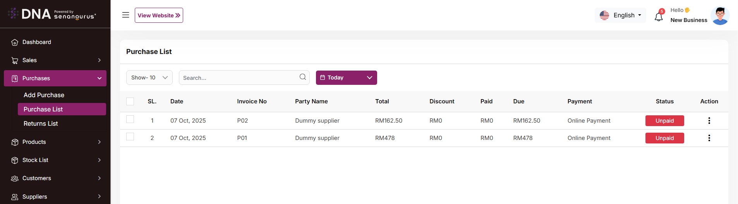Open the Show- 10 rows dropdown
This screenshot has width=738, height=204.
pyautogui.click(x=149, y=78)
